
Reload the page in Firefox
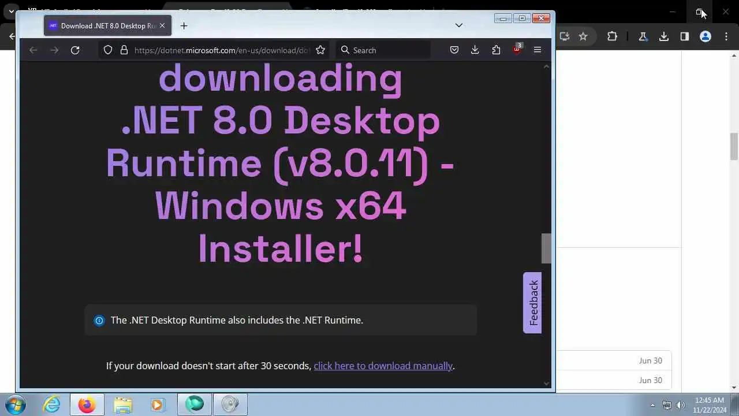(x=75, y=50)
